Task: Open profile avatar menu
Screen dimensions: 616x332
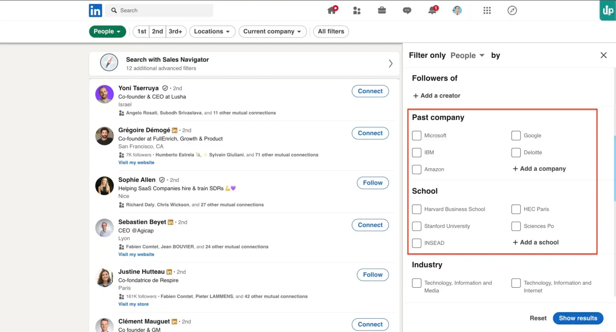Action: point(457,10)
